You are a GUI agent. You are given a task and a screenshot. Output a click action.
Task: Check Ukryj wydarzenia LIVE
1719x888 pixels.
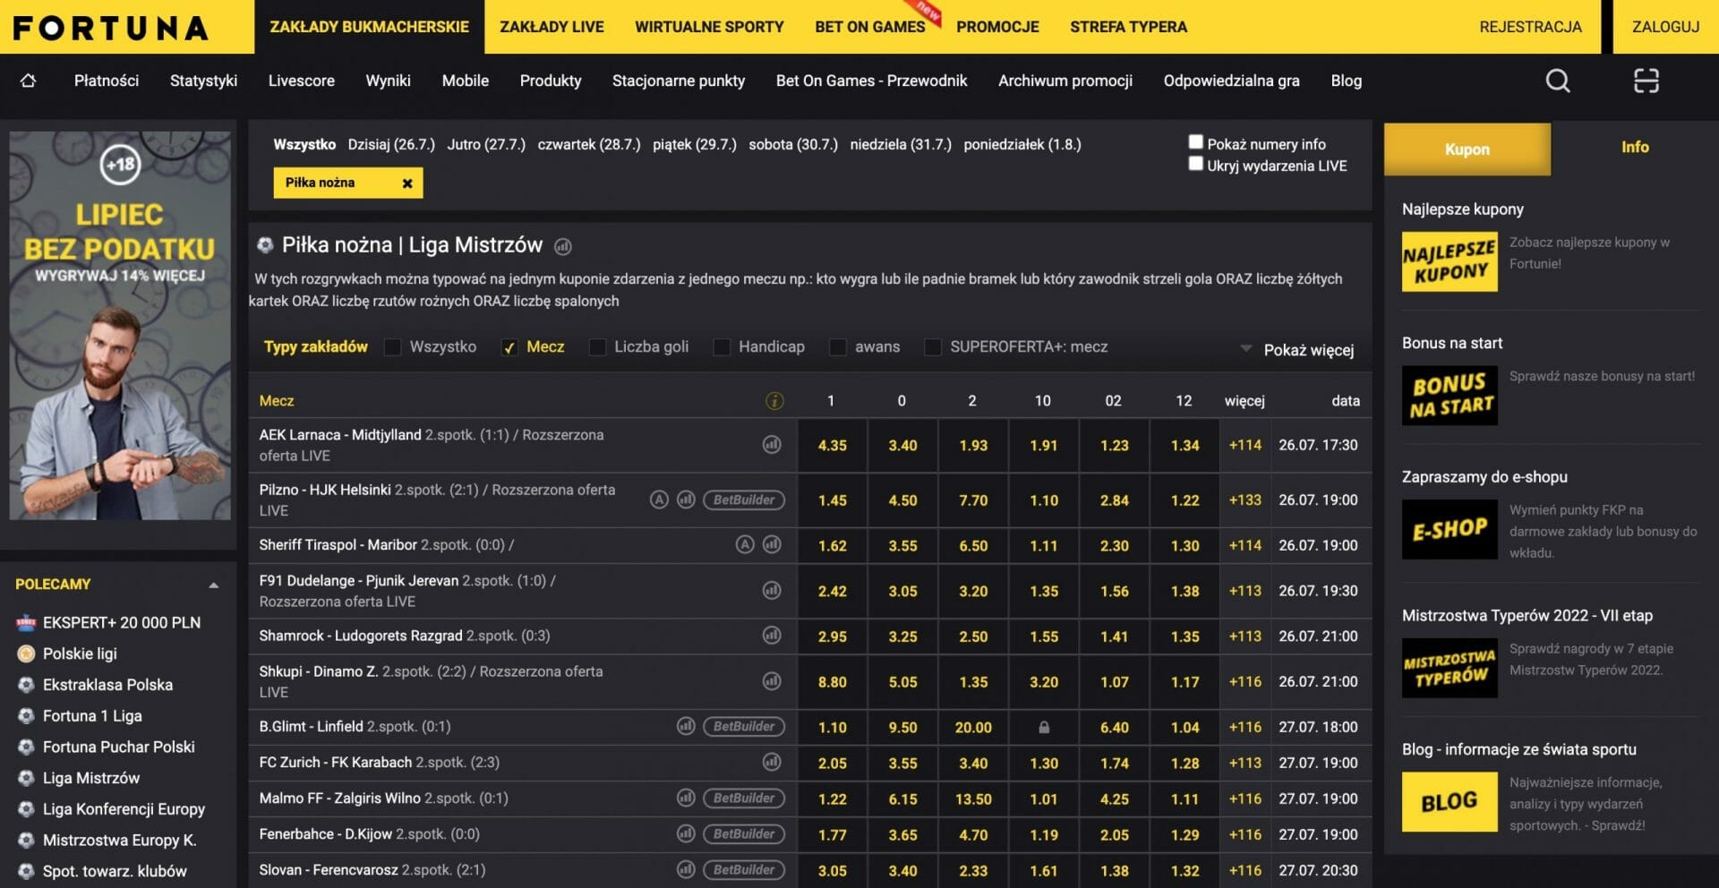pos(1195,163)
